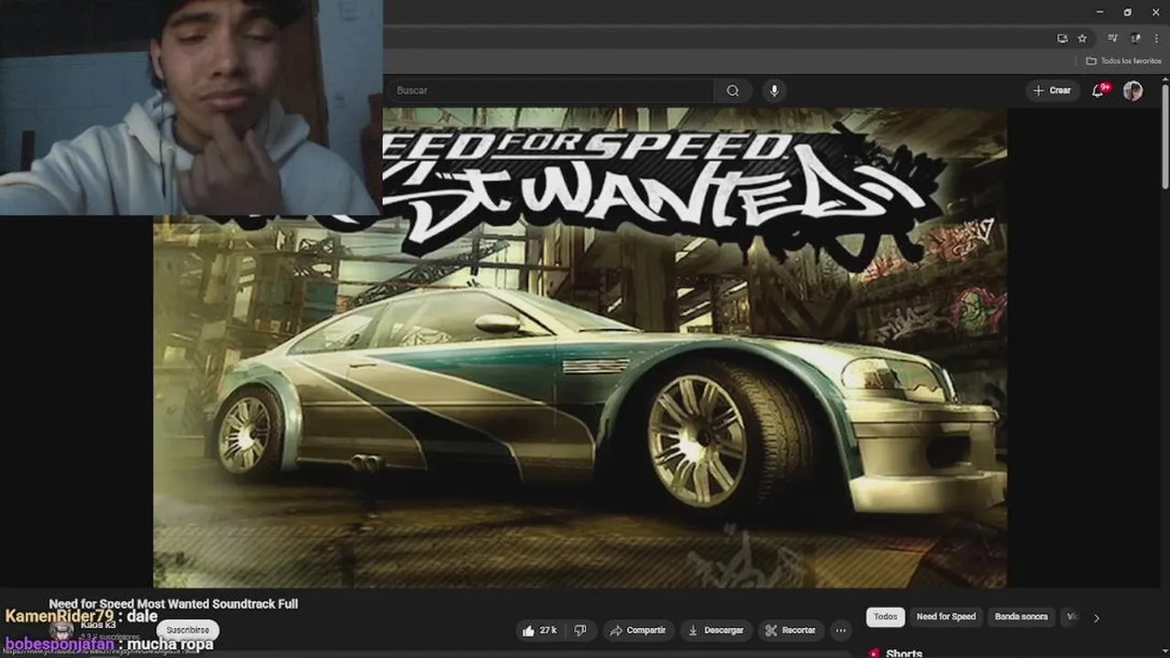1170x658 pixels.
Task: Click the Need for Speed video player
Action: point(580,347)
